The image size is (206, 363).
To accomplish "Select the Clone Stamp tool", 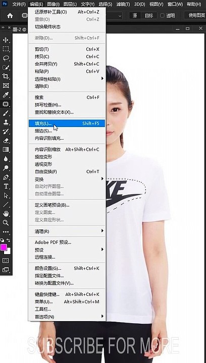I will click(x=6, y=122).
